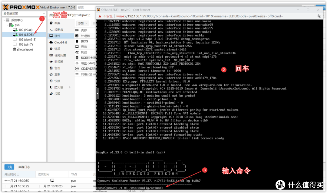Select the task row started at 16:30:50
The image size is (327, 193).
click(49, 181)
